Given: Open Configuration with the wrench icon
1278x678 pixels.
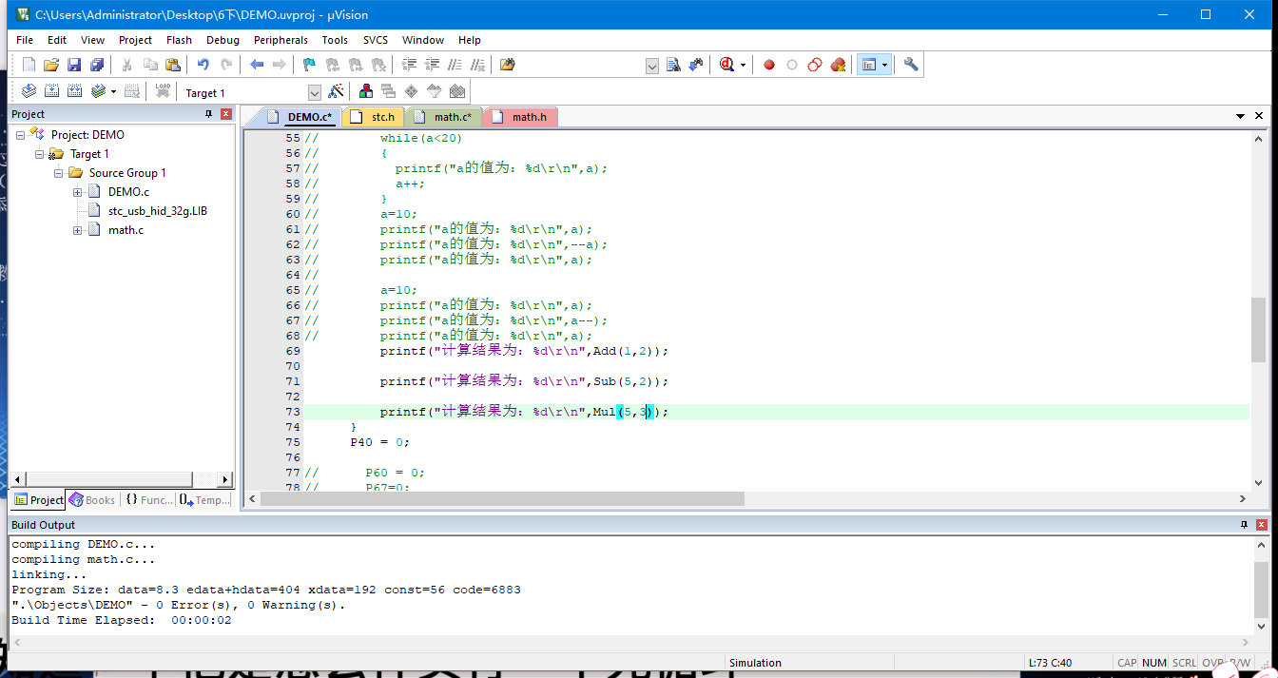Looking at the screenshot, I should click(x=911, y=65).
